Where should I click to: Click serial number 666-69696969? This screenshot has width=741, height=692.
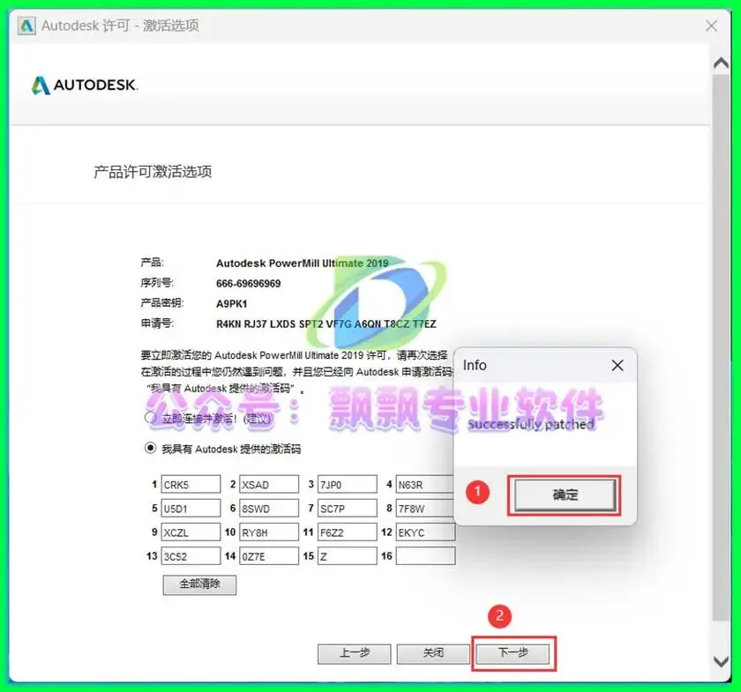pyautogui.click(x=249, y=284)
